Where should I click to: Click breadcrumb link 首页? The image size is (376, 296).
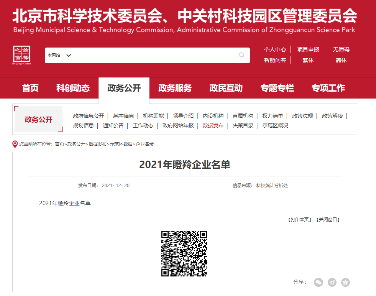pyautogui.click(x=59, y=144)
